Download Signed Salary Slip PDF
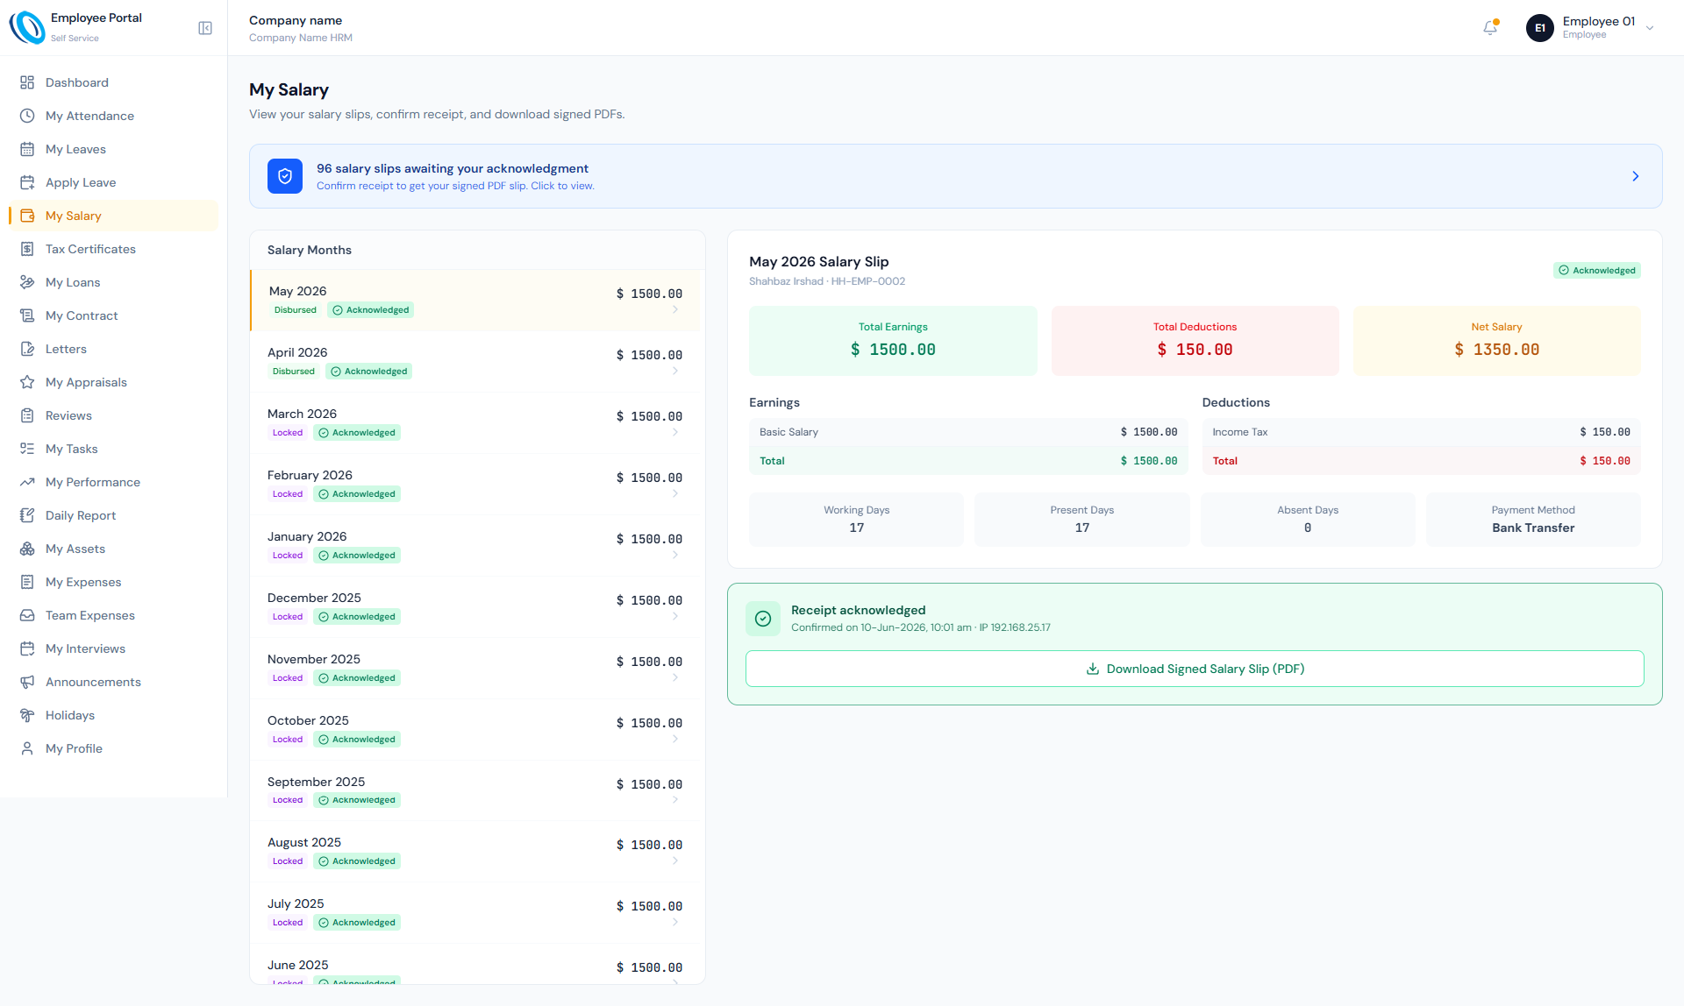The height and width of the screenshot is (1006, 1684). [x=1195, y=669]
